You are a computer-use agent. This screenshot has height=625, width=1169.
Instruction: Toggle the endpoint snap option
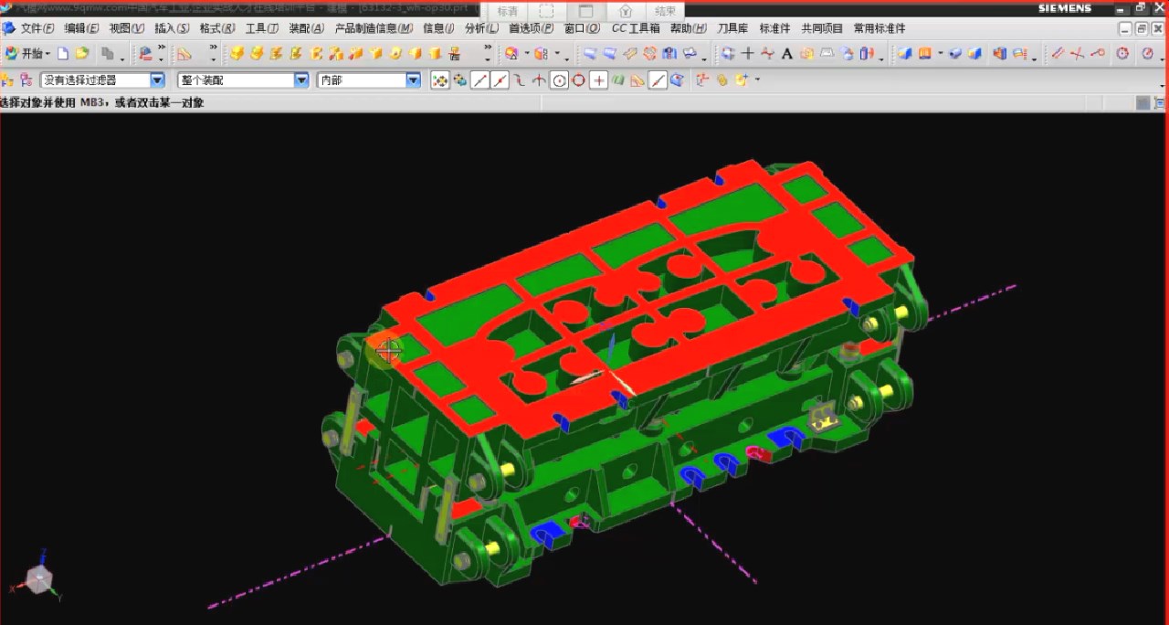(480, 80)
